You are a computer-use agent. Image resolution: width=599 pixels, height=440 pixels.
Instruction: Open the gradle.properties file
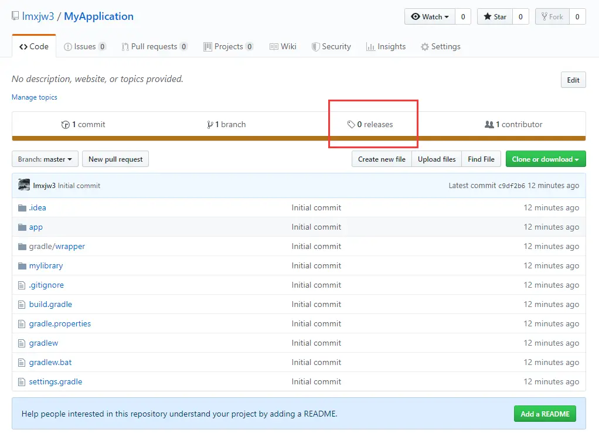pos(60,324)
